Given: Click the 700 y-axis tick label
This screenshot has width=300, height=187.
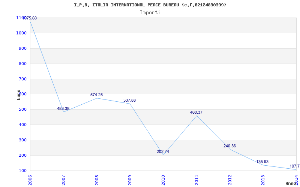Looking at the screenshot, I should (x=23, y=79).
